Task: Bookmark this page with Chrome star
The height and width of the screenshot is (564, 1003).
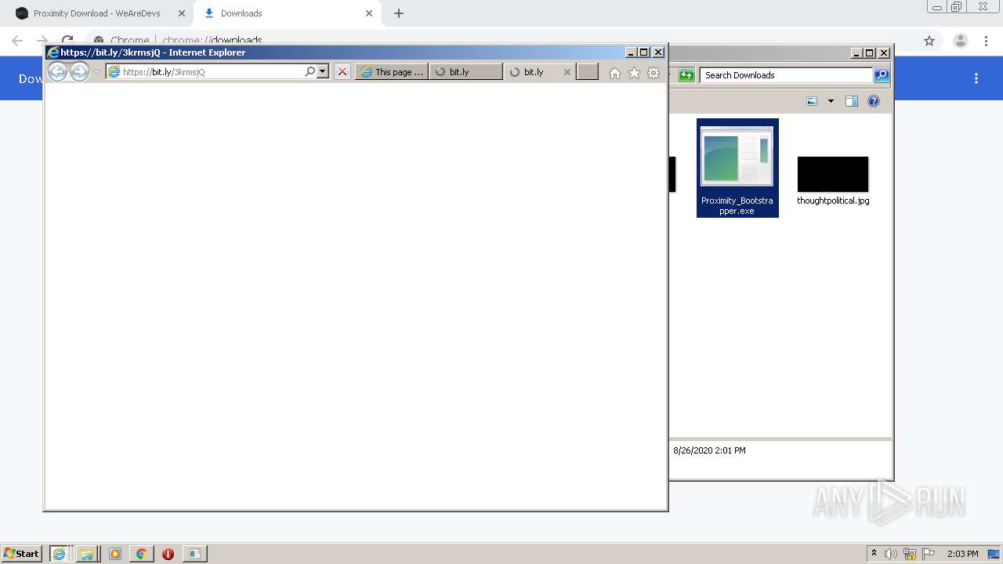Action: [929, 41]
